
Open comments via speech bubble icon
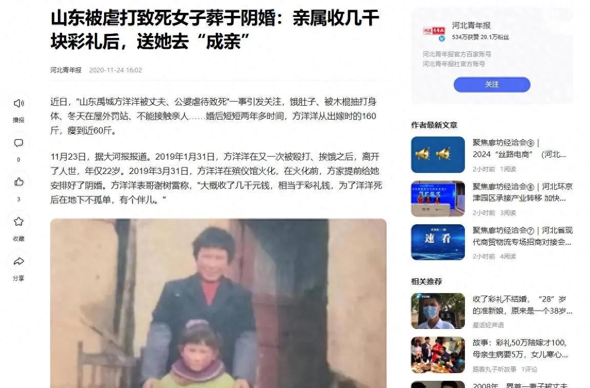(18, 143)
